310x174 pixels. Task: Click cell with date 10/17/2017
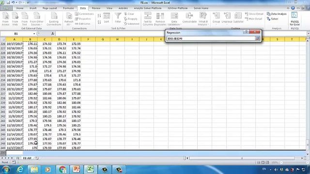[x=15, y=44]
